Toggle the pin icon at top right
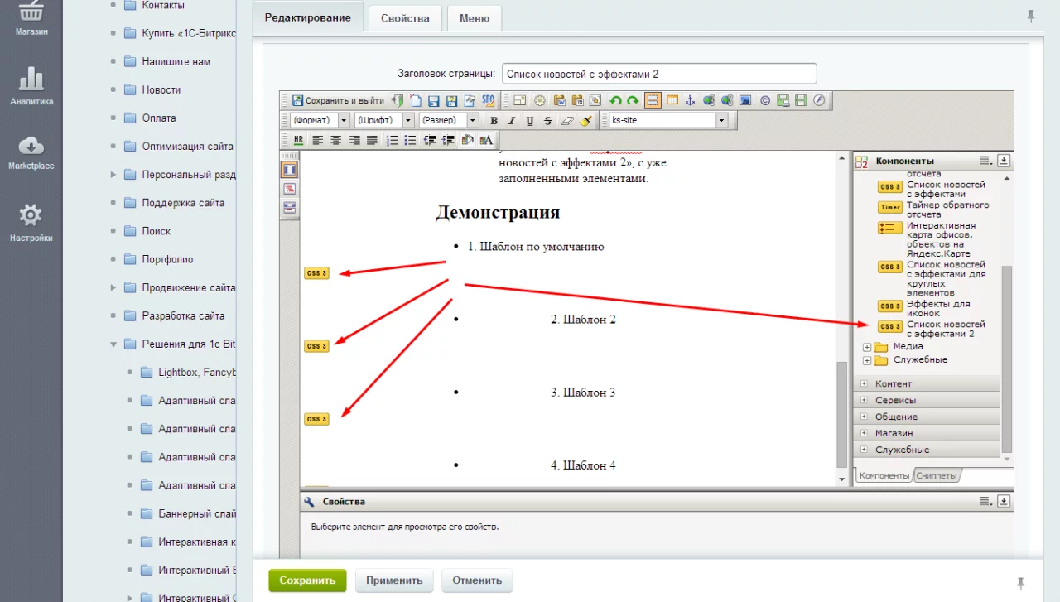This screenshot has height=602, width=1060. coord(1030,16)
